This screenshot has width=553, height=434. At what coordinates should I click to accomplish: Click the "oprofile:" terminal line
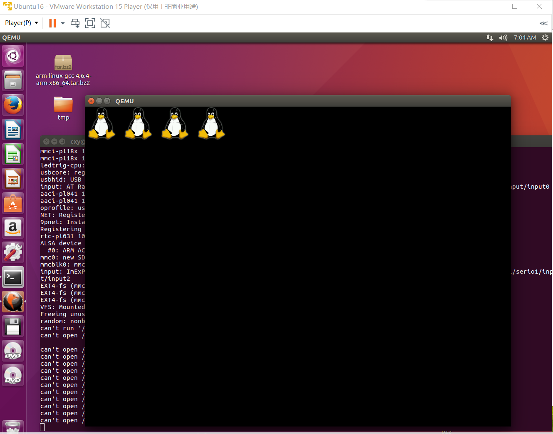(62, 208)
